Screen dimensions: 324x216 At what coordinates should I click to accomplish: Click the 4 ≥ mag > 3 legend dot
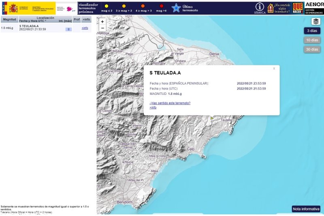[x=143, y=6]
